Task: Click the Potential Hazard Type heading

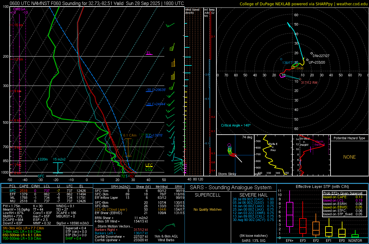Action: (349, 138)
